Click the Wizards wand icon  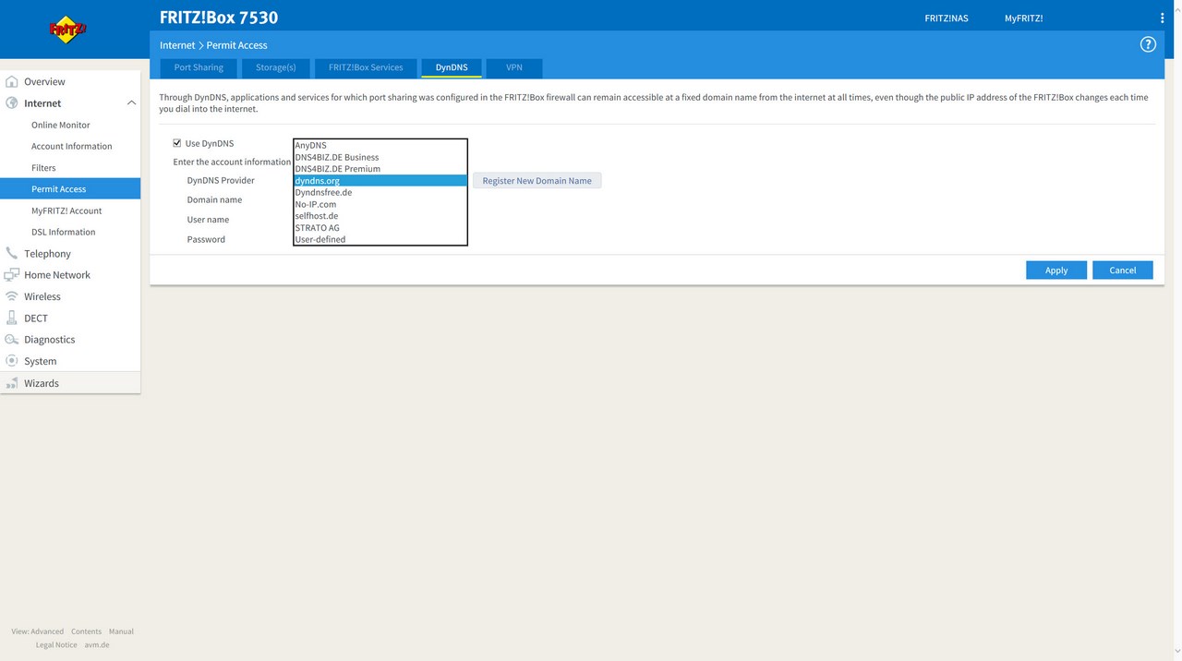pos(12,383)
